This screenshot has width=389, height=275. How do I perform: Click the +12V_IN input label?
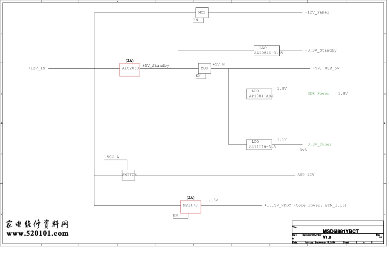36,68
